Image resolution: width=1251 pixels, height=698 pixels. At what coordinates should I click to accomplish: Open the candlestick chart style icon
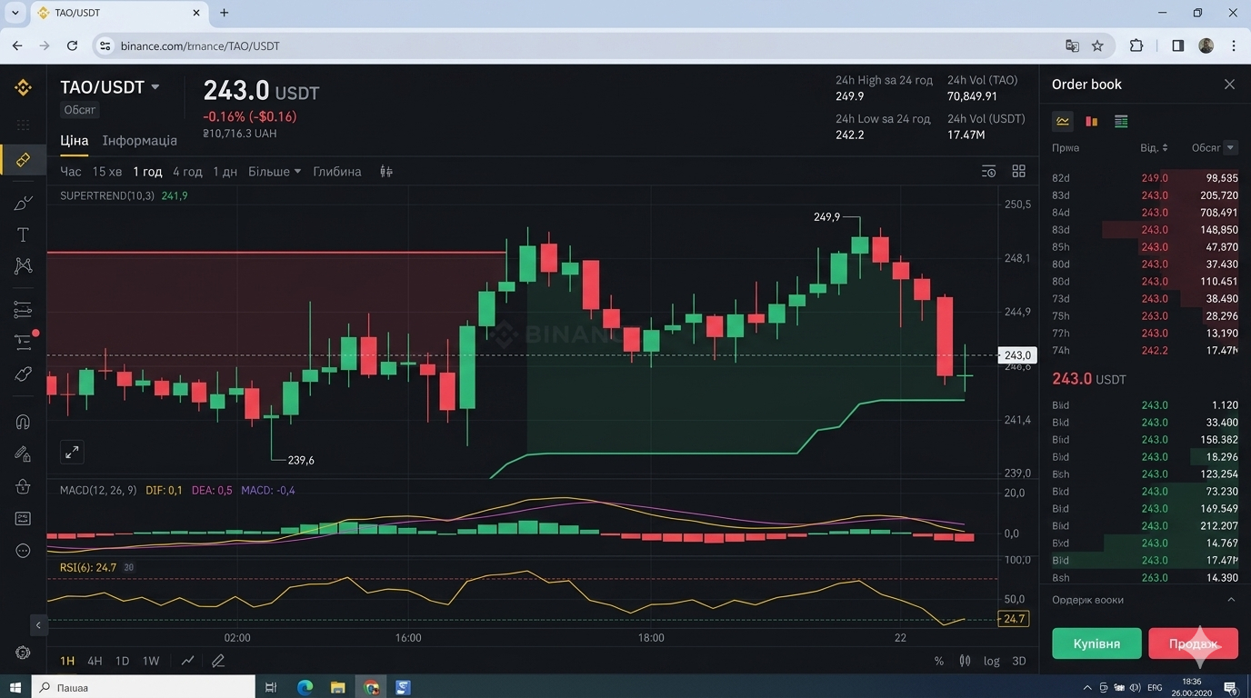[x=386, y=171]
